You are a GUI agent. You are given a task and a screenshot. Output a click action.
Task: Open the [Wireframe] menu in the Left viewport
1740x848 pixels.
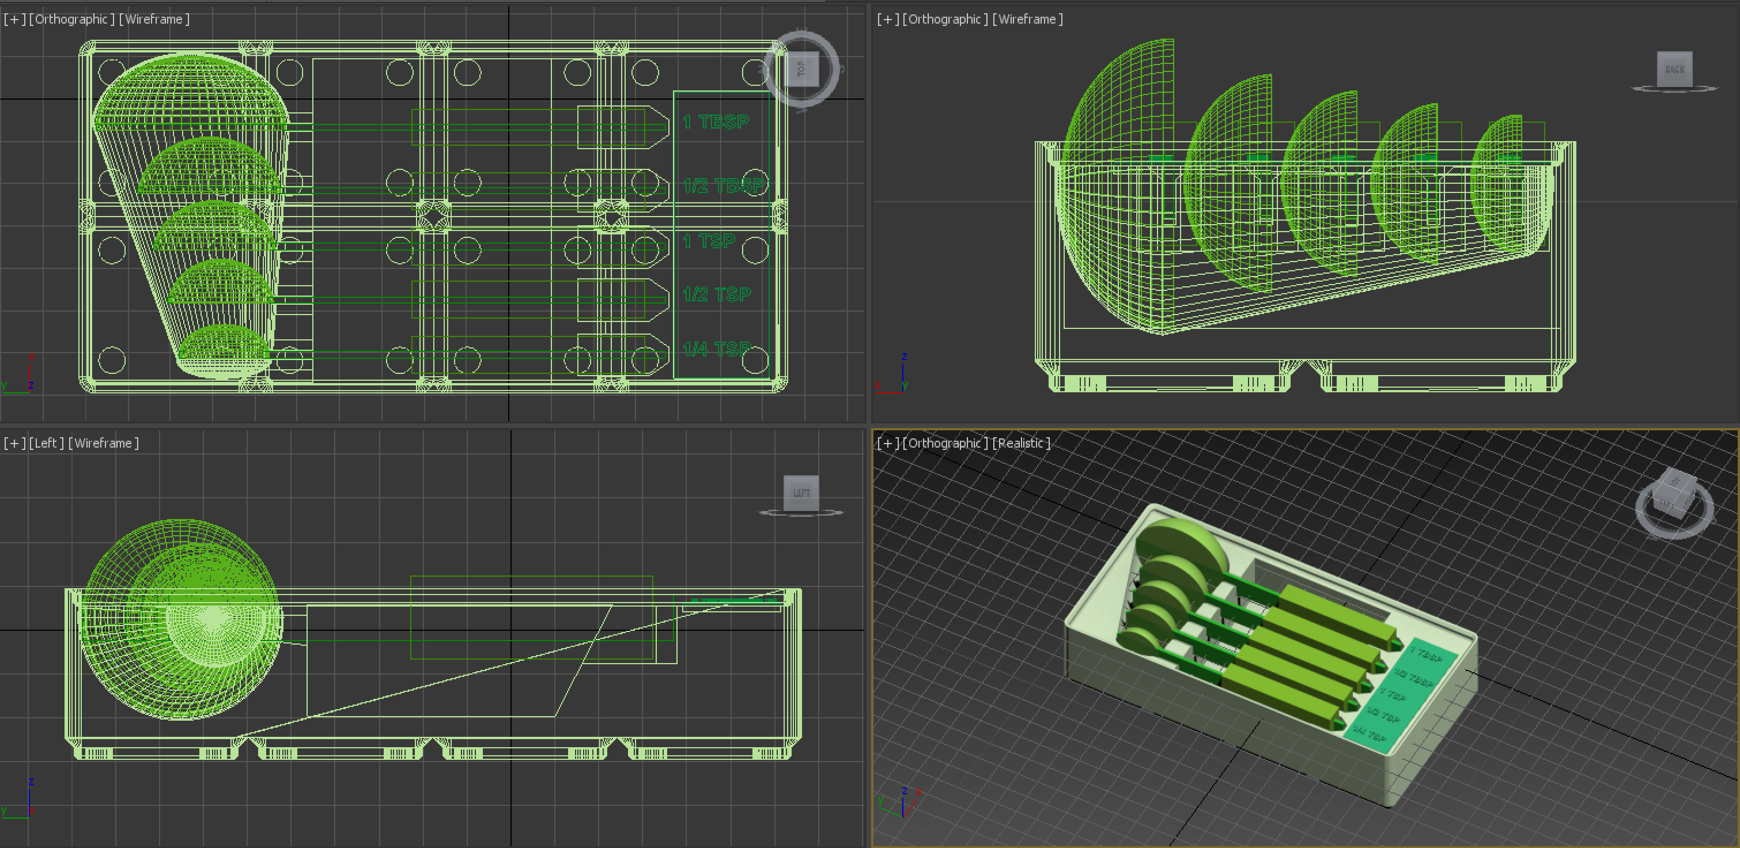click(104, 444)
